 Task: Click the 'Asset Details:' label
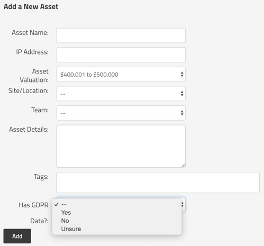pyautogui.click(x=29, y=130)
